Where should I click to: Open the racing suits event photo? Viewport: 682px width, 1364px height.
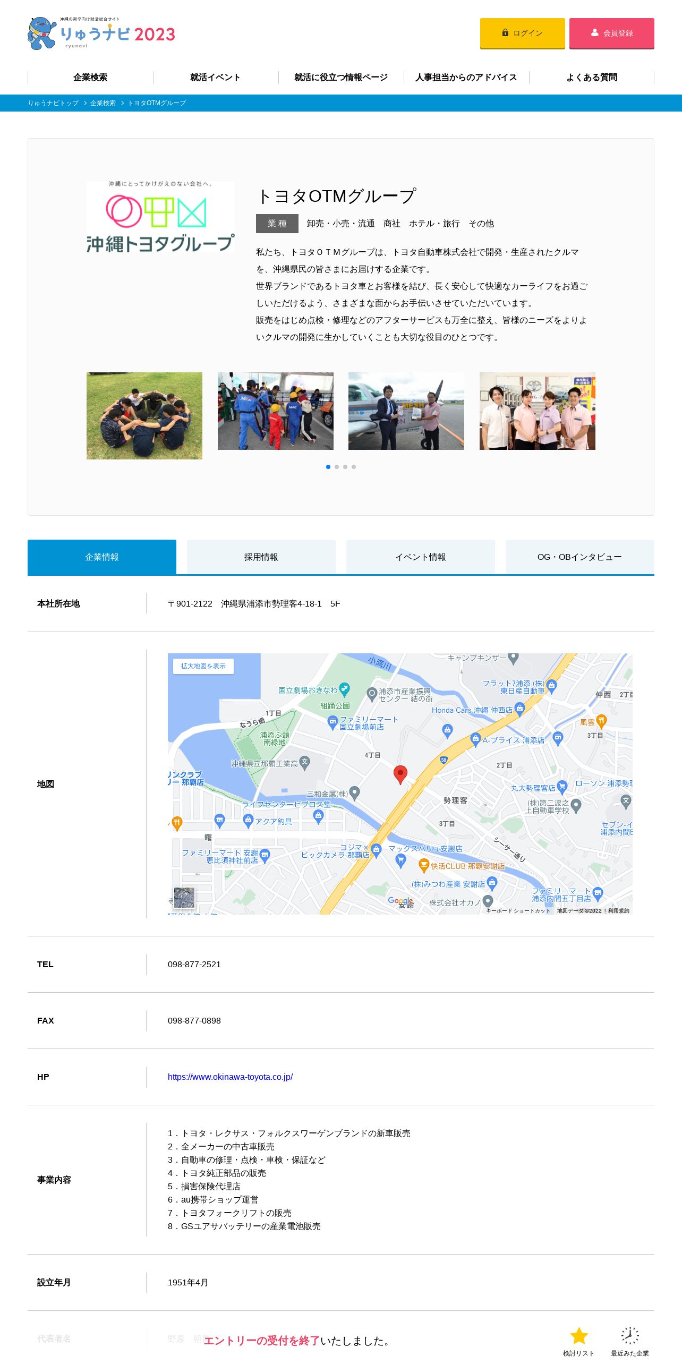(276, 411)
